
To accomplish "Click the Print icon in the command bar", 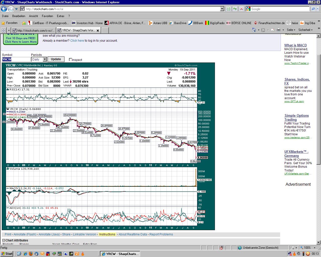I will click(279, 30).
